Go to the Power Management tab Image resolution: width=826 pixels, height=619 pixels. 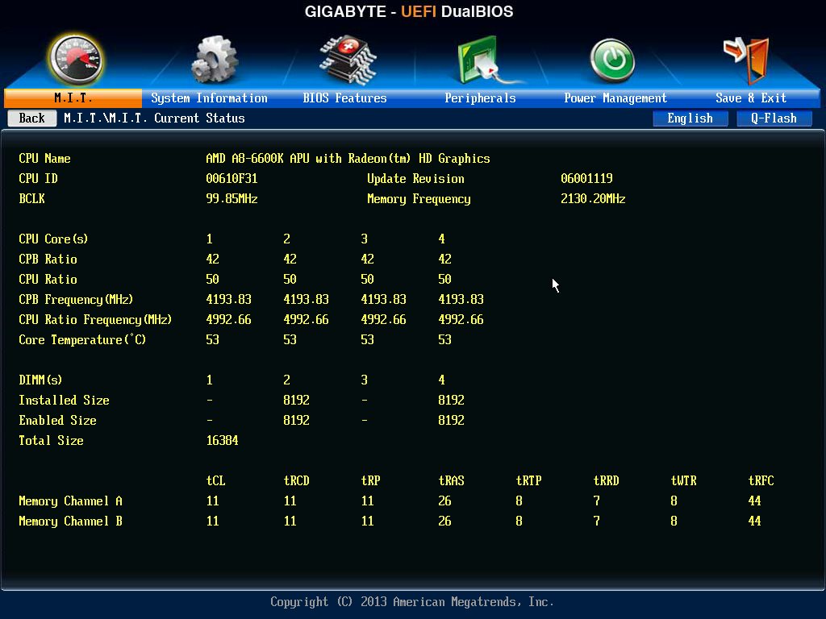tap(615, 98)
